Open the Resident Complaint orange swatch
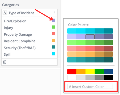 pos(54,40)
